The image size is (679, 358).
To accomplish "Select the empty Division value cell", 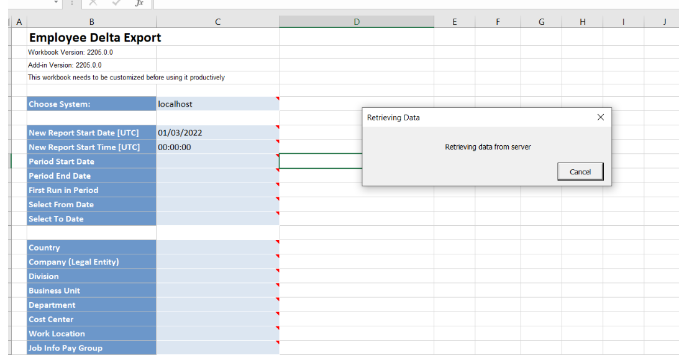I will (218, 276).
